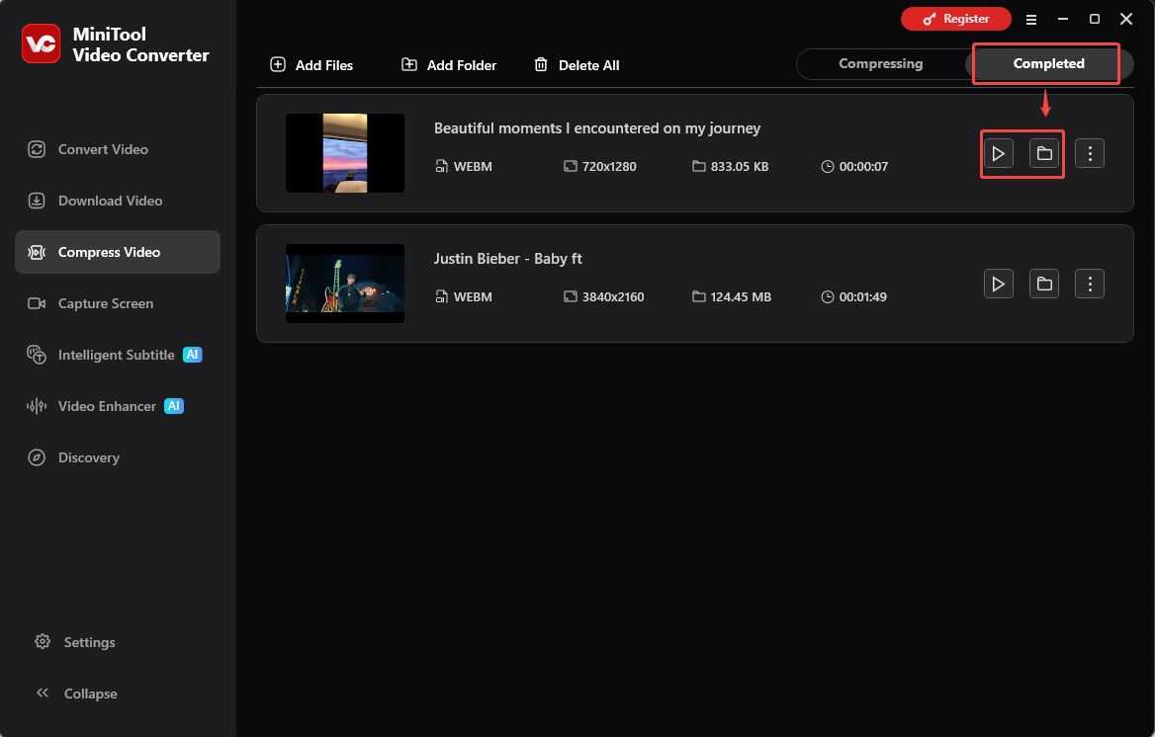The height and width of the screenshot is (737, 1155).
Task: Collapse the sidebar panel
Action: coord(76,694)
